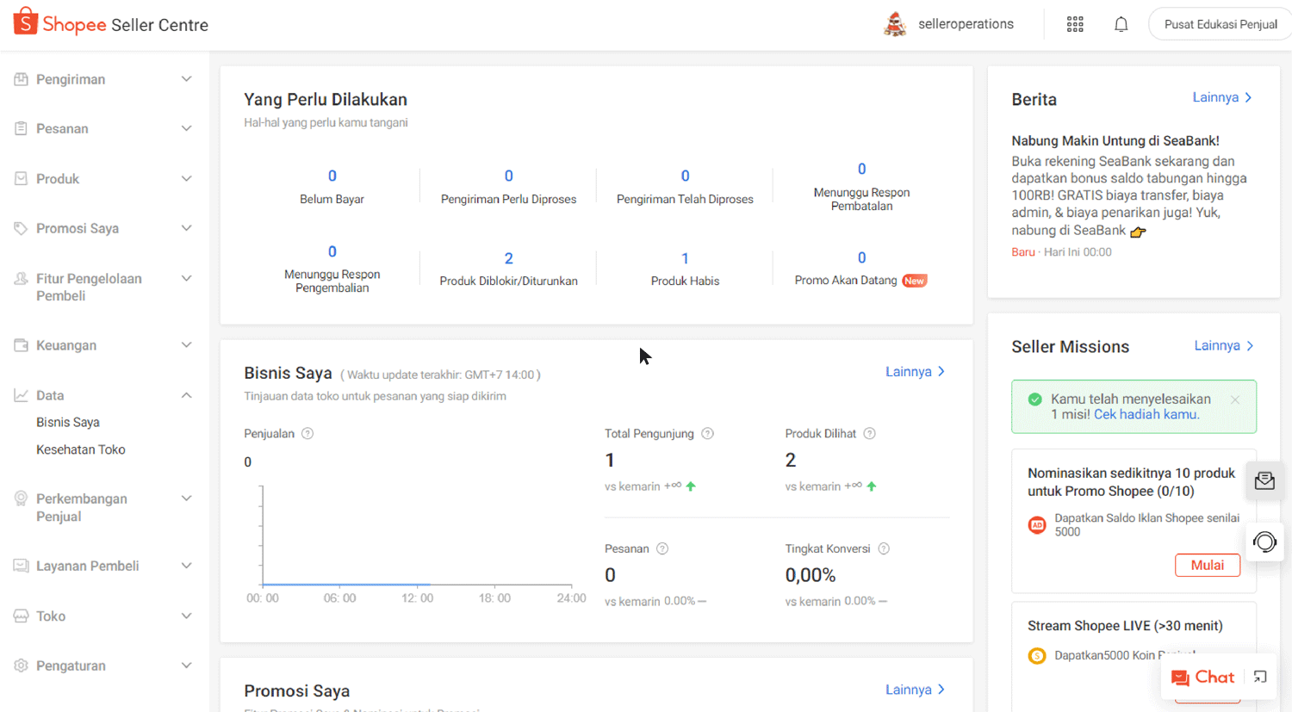The width and height of the screenshot is (1292, 712).
Task: Open Bisnis Saya under Data
Action: coord(68,423)
